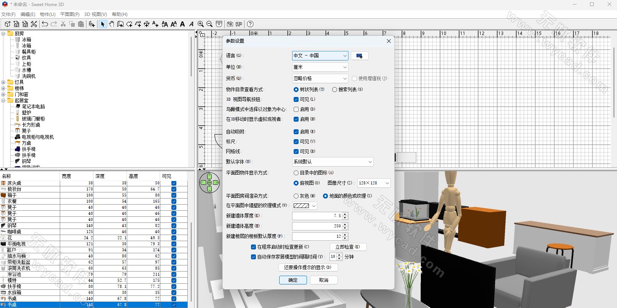
Task: Open the 语言 dropdown (中文 - 中国)
Action: pyautogui.click(x=320, y=56)
